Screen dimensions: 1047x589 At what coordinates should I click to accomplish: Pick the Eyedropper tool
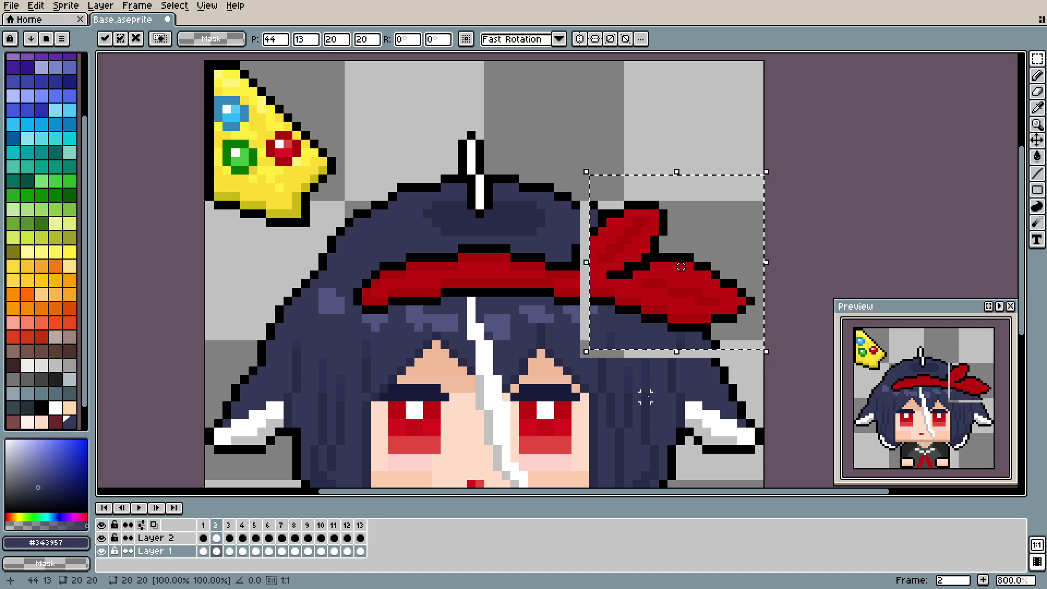pyautogui.click(x=1037, y=108)
